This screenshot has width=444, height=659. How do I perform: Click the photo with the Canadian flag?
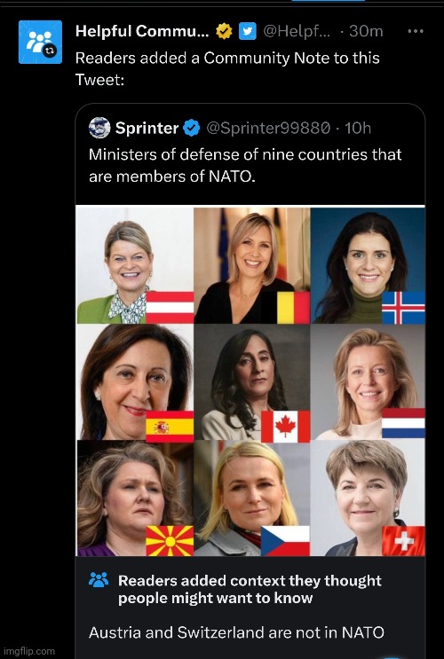pyautogui.click(x=252, y=382)
